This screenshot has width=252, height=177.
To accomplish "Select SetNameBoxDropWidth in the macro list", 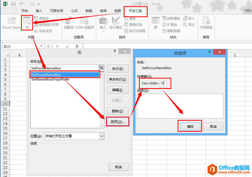I will tap(65, 80).
